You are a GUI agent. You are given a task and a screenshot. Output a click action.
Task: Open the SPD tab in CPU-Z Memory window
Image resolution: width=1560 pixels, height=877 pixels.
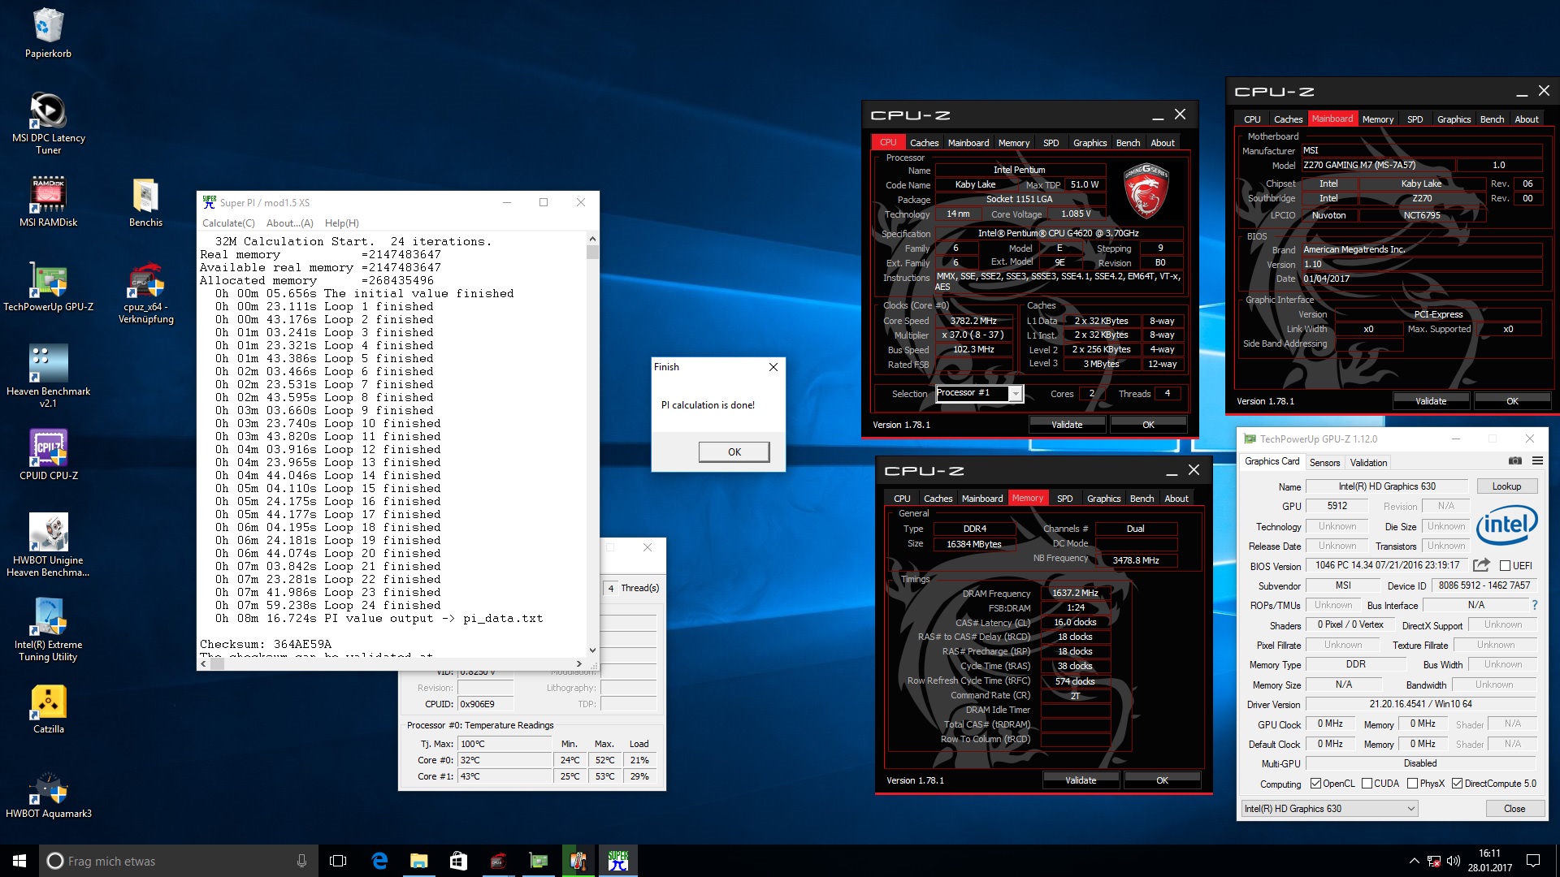point(1065,499)
